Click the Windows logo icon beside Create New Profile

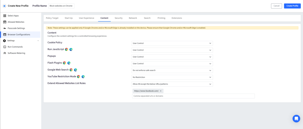(x=4, y=6)
